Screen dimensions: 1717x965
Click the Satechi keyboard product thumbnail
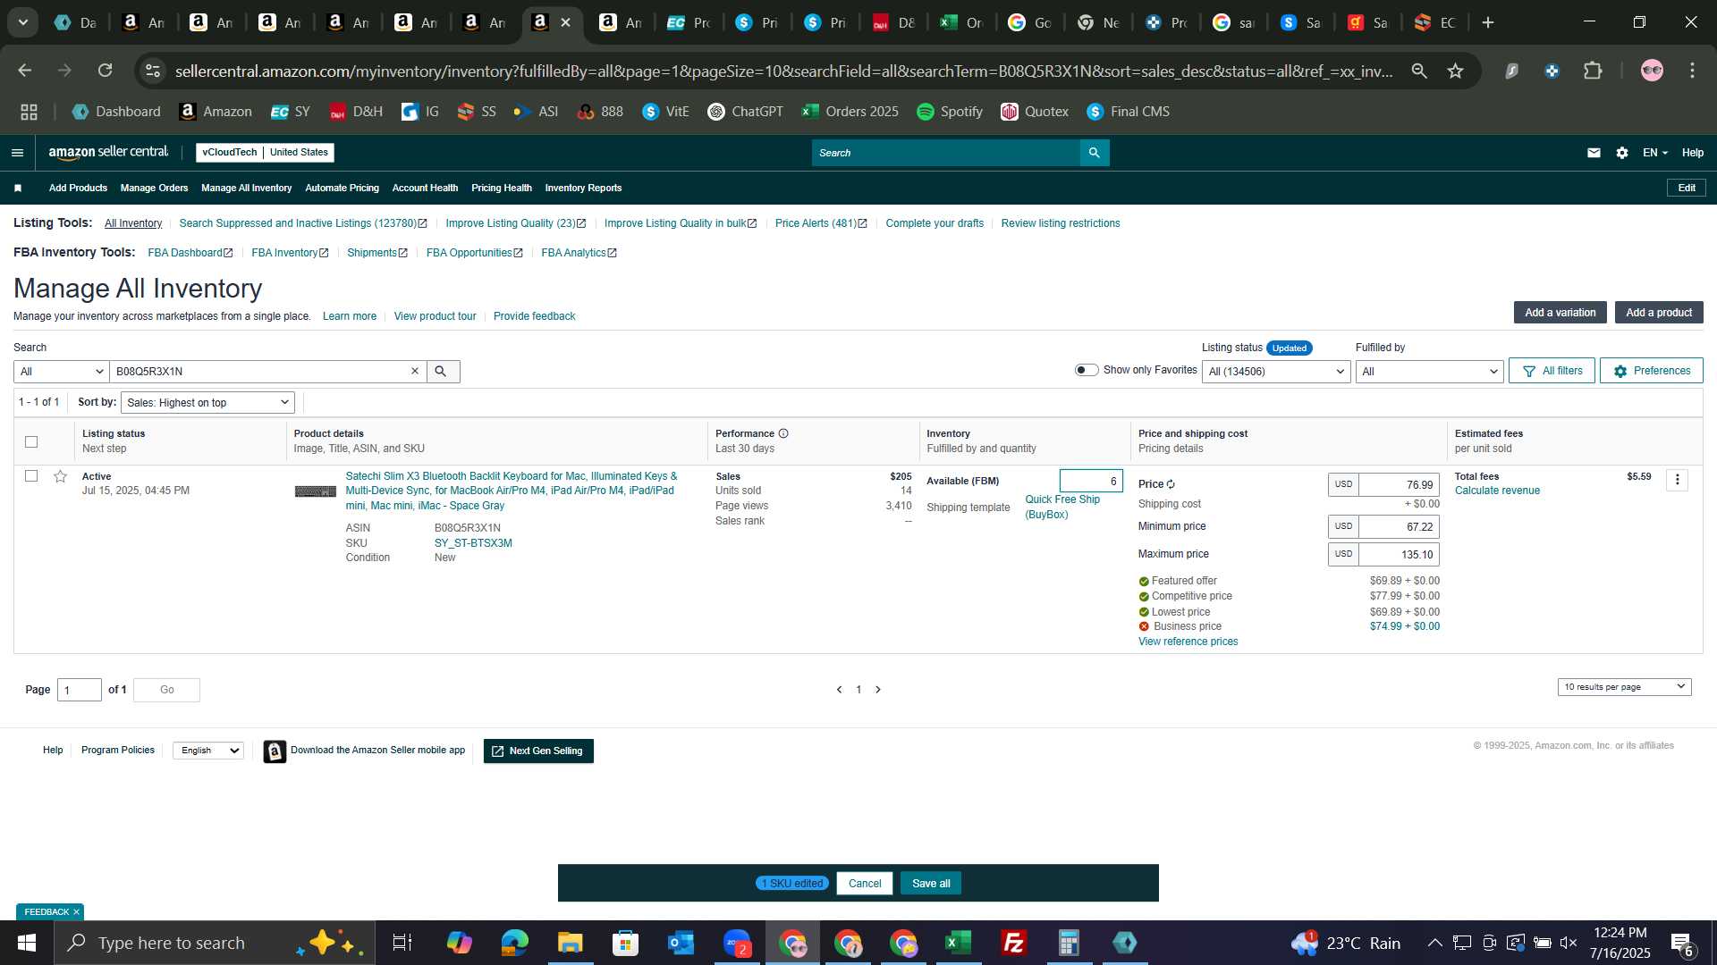(x=316, y=491)
